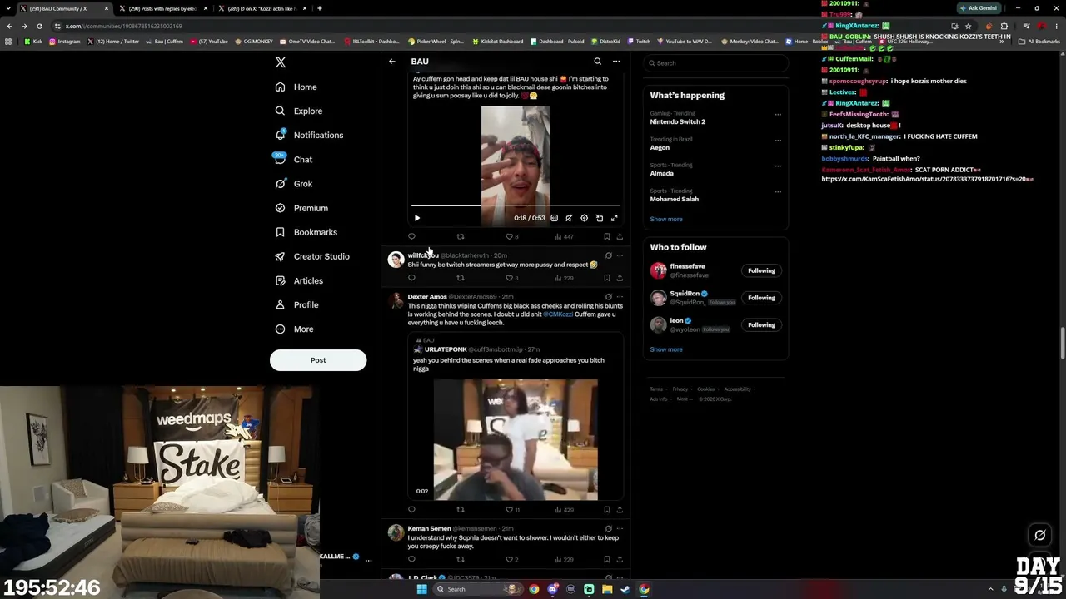This screenshot has width=1066, height=599.
Task: Like willfckyou's post with 3 likes
Action: (511, 278)
